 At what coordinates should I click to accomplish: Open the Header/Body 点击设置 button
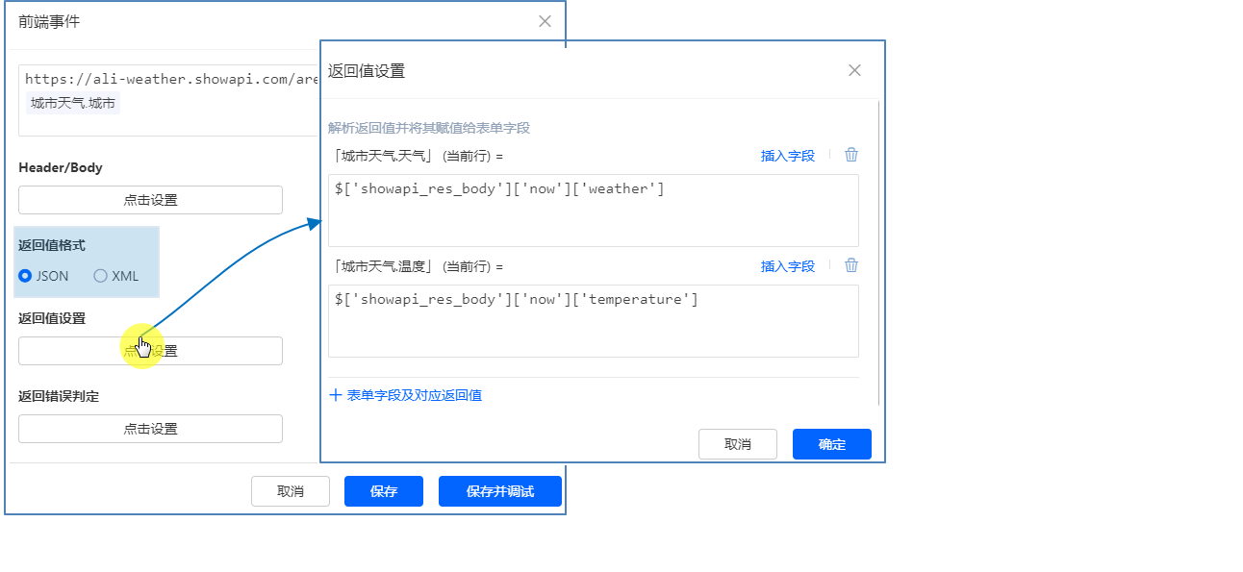[x=150, y=200]
